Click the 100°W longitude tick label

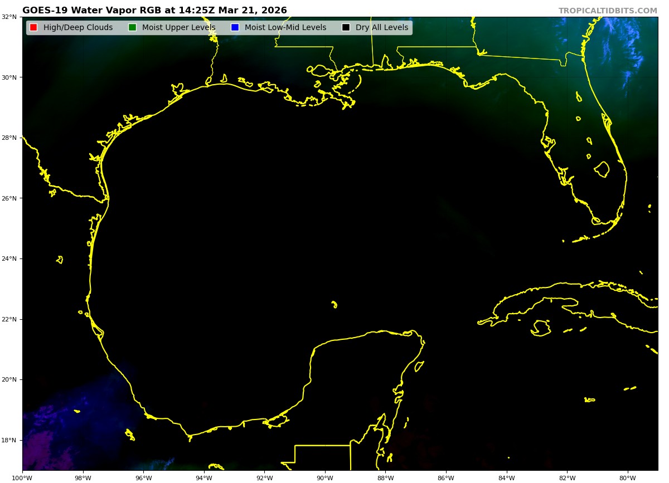pyautogui.click(x=22, y=477)
